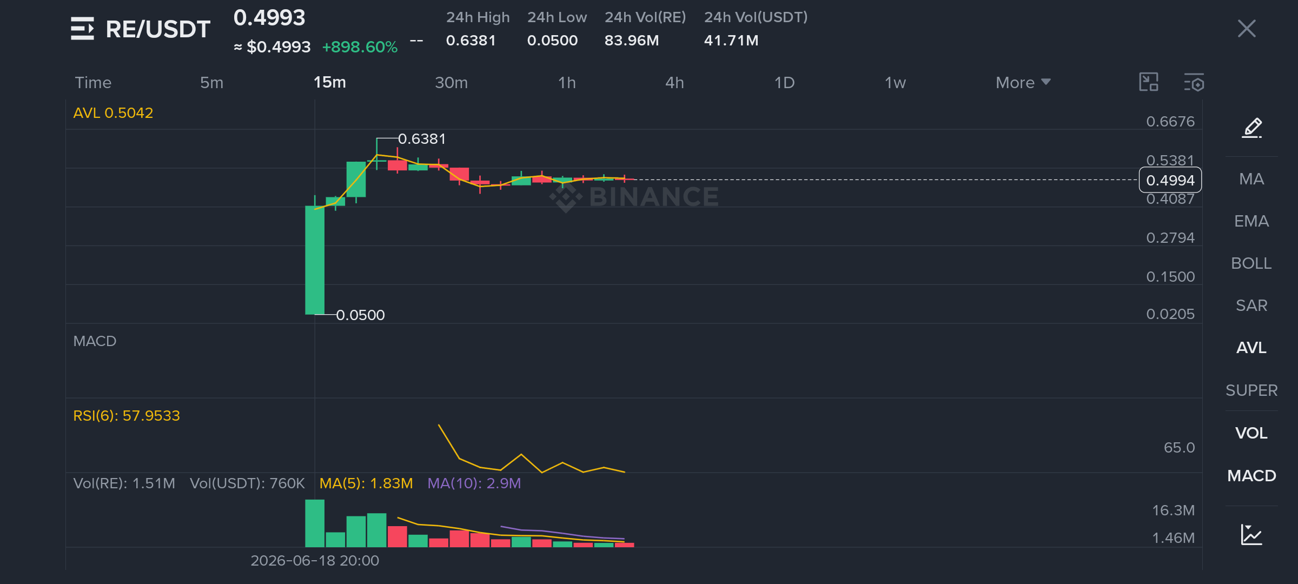Tap the 2026-06-18 20:00 time label
The height and width of the screenshot is (584, 1298).
coord(315,561)
